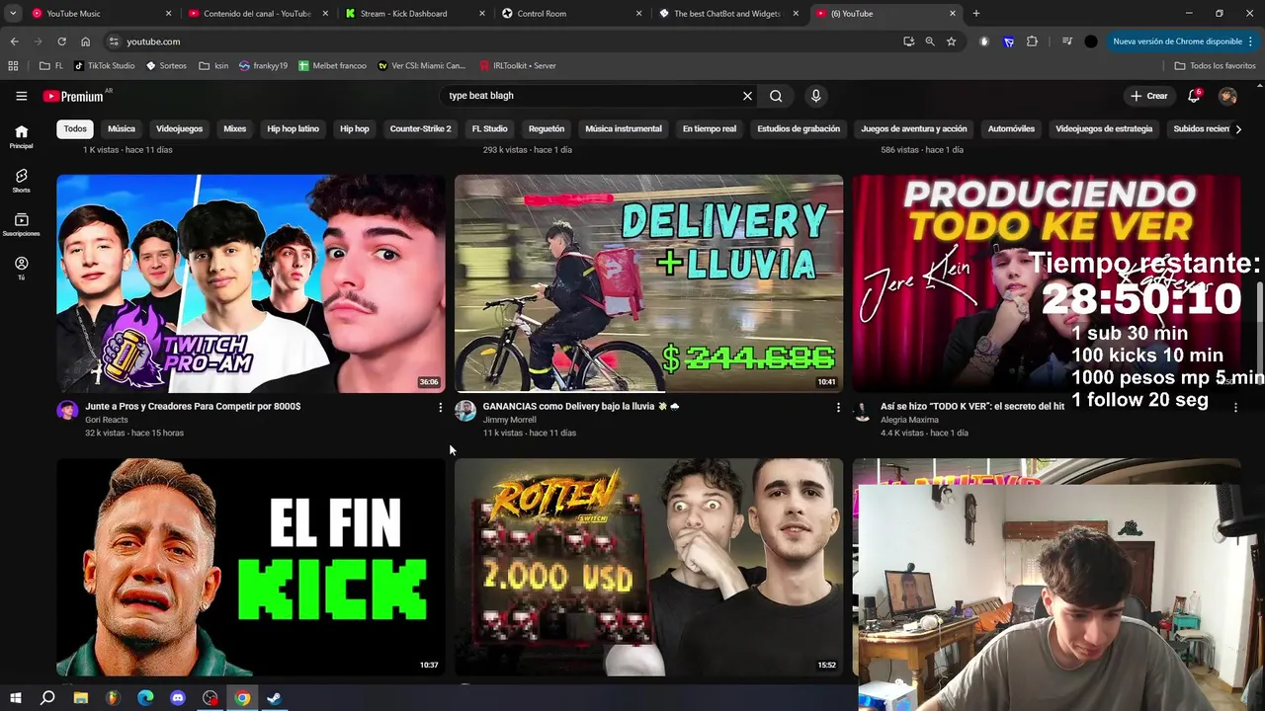Image resolution: width=1265 pixels, height=711 pixels.
Task: Select the Música filter chip
Action: coord(122,128)
